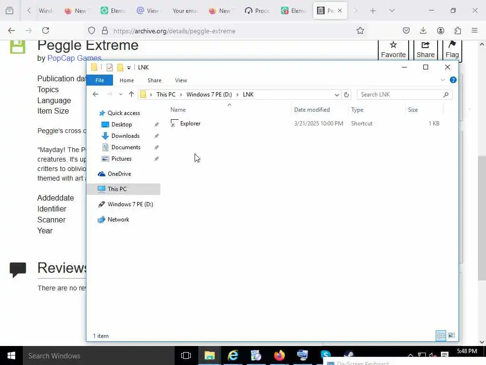
Task: Click the LNK breadcrumb segment
Action: tap(248, 95)
